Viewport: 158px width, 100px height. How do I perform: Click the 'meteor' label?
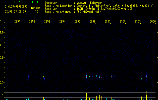[x=36, y=8]
